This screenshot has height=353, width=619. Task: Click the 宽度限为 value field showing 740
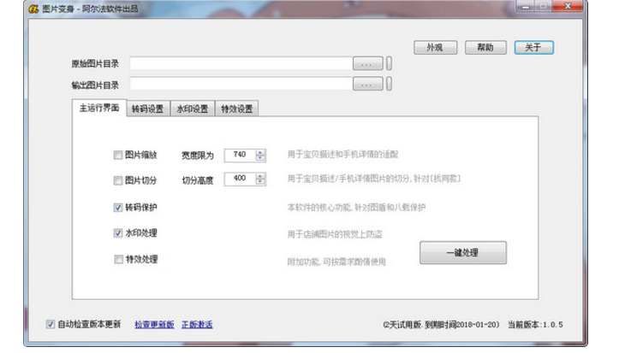(x=240, y=155)
